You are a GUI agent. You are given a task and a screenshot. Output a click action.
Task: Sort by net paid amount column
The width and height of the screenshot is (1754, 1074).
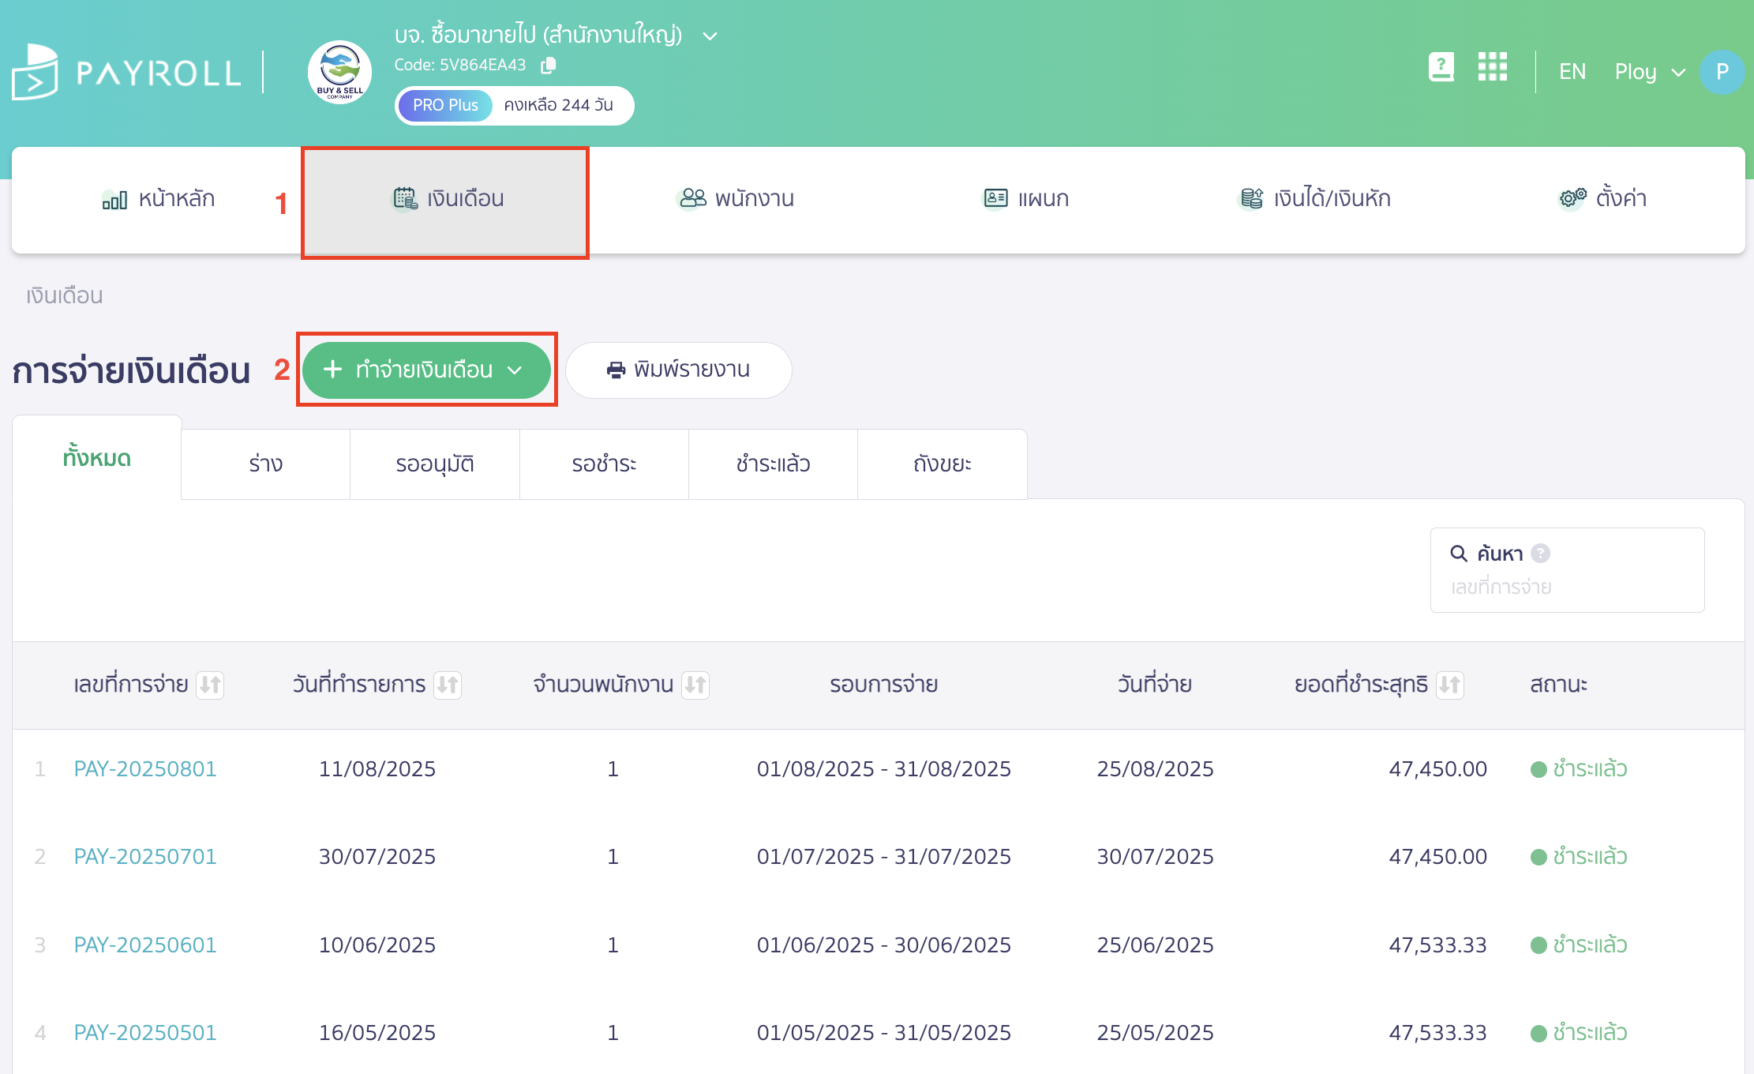click(x=1450, y=685)
